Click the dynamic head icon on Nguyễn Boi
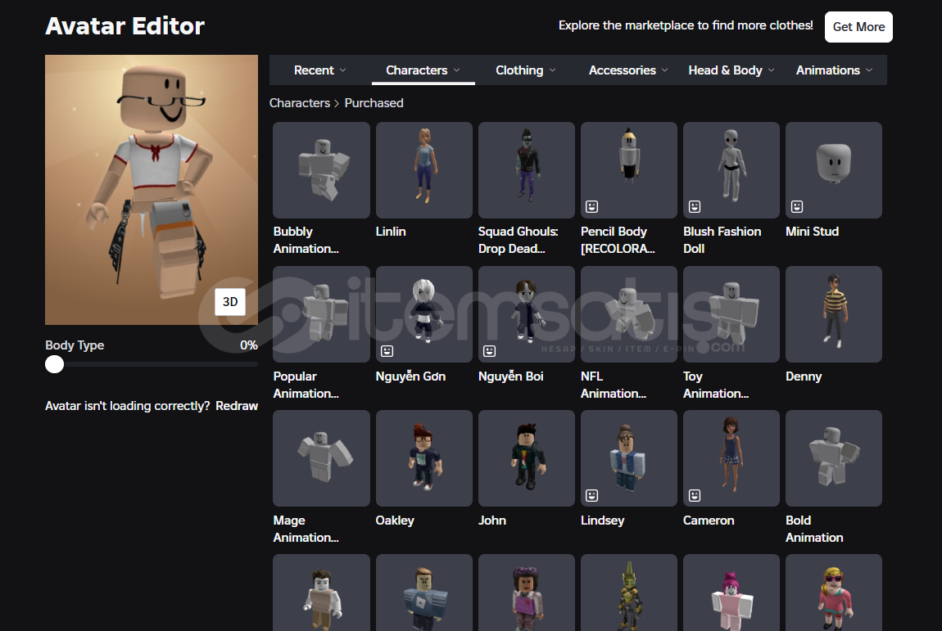This screenshot has height=631, width=942. point(490,350)
